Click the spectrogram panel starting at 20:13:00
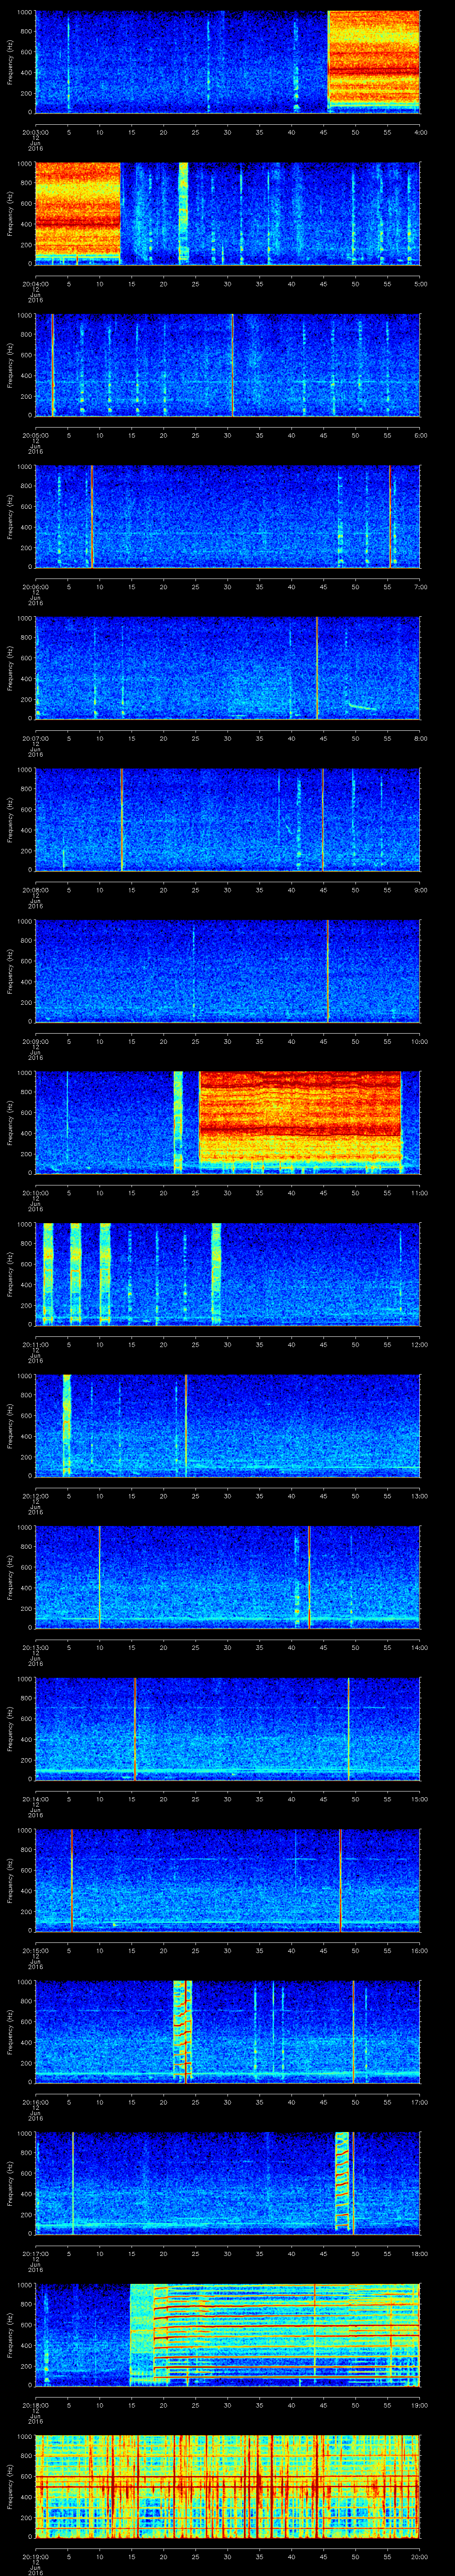Screen dimensions: 455x2576 [x=227, y=1577]
